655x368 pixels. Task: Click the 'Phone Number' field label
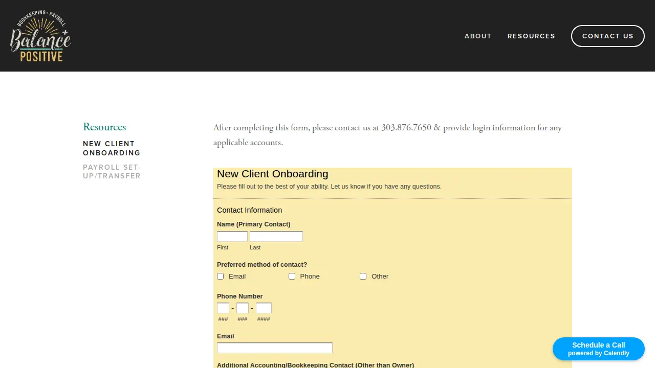point(240,296)
